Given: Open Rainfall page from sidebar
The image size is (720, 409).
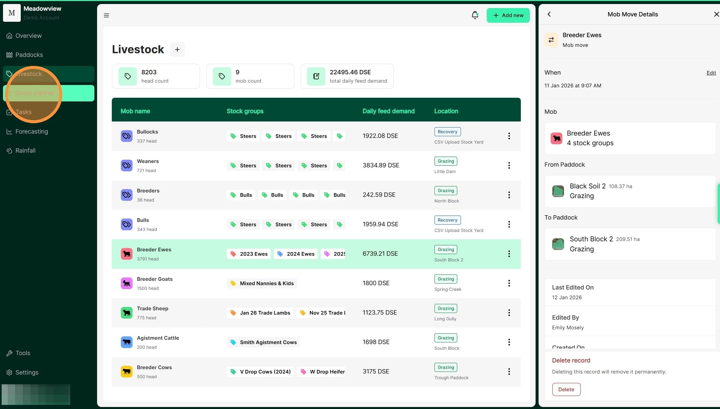Looking at the screenshot, I should (25, 151).
